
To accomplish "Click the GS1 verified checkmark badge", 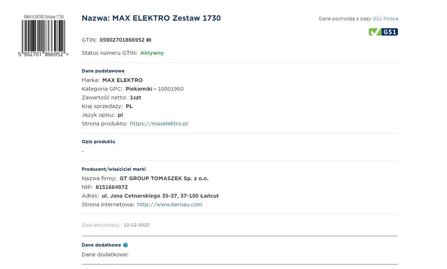I will coord(383,32).
